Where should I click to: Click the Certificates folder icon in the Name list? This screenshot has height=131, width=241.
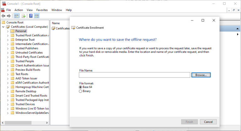point(53,28)
